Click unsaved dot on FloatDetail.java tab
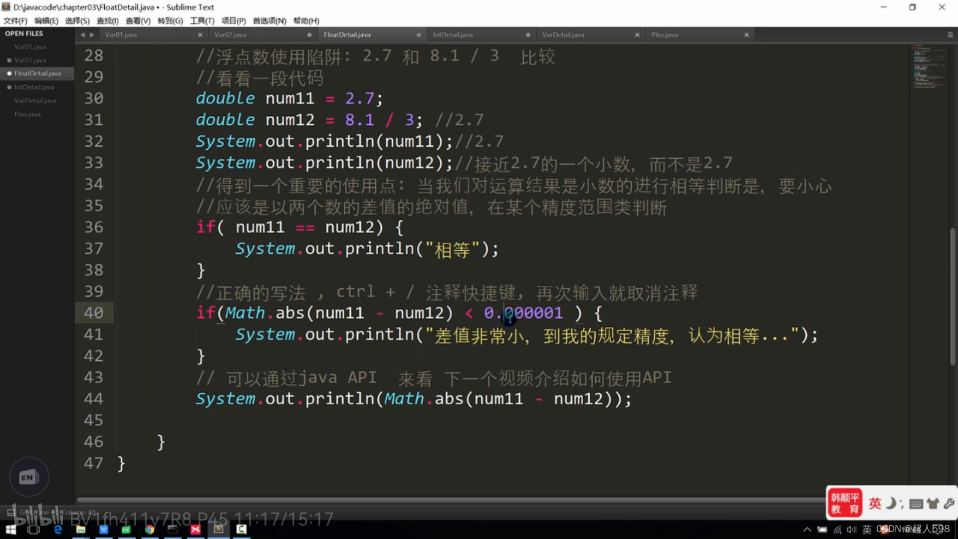 point(419,35)
